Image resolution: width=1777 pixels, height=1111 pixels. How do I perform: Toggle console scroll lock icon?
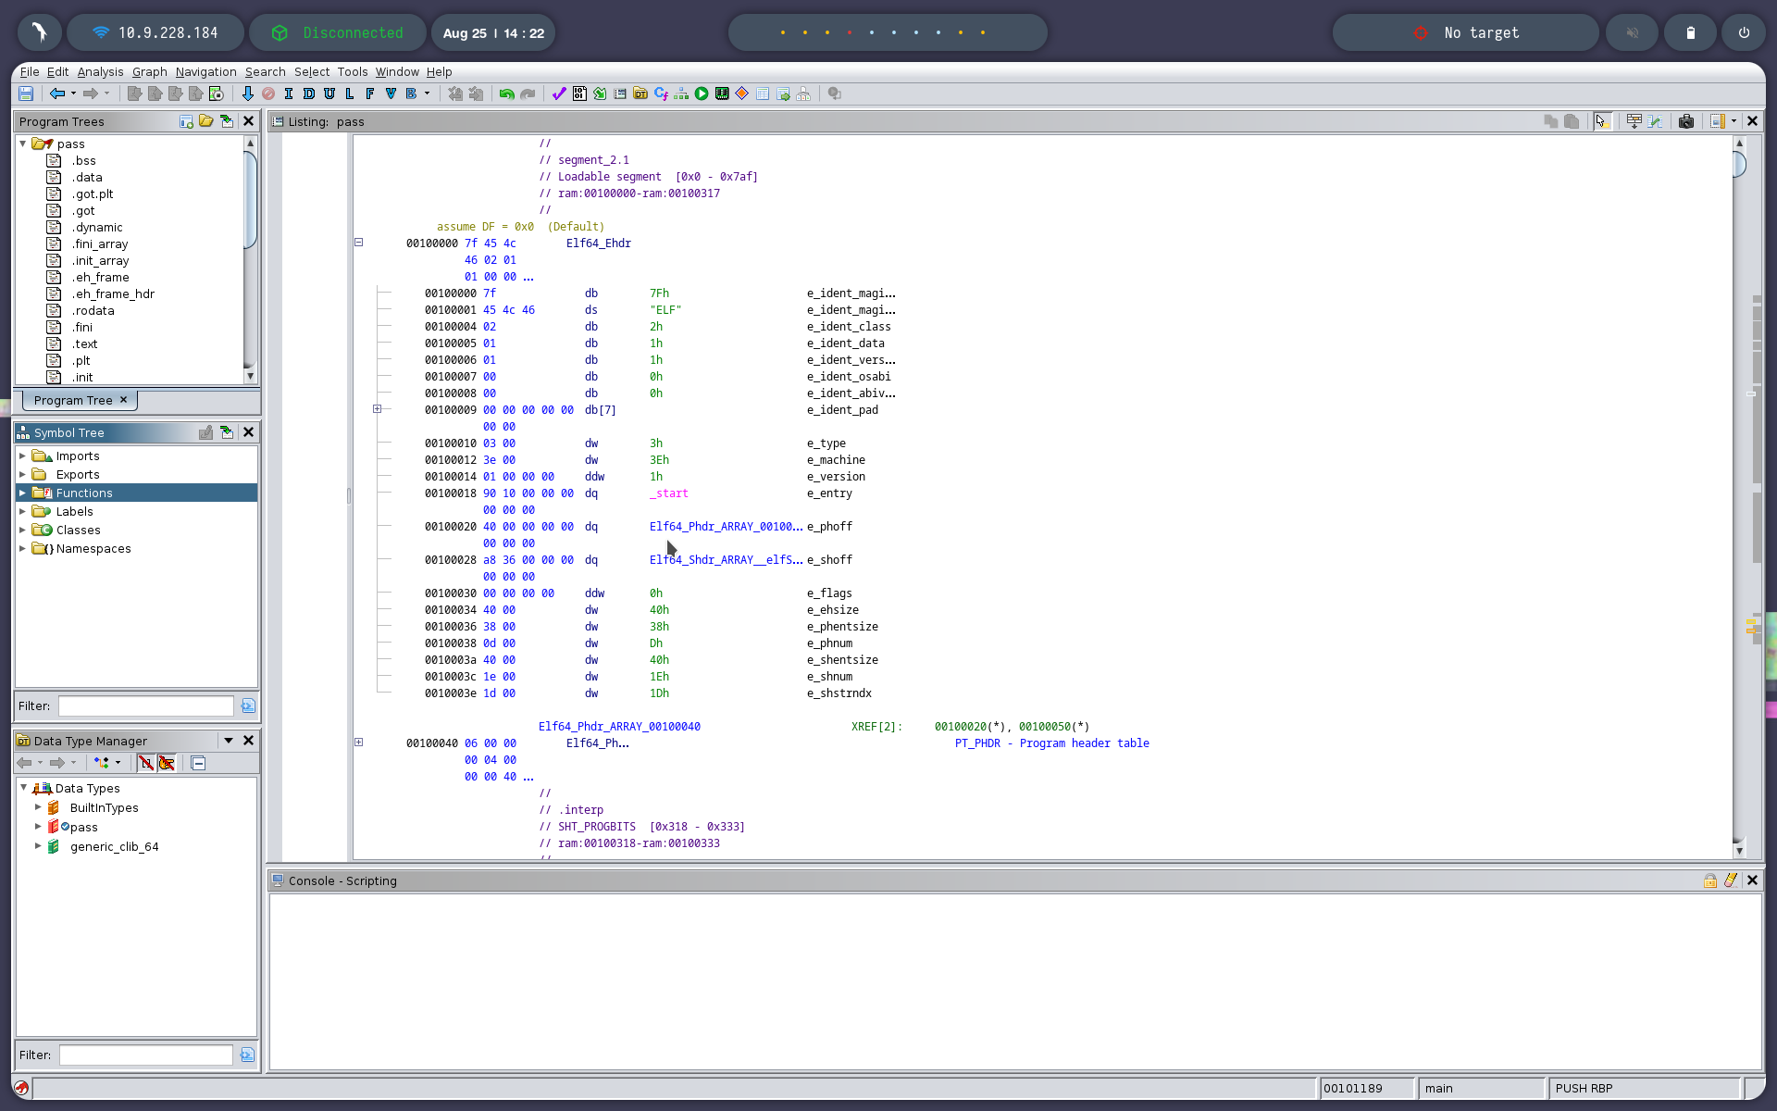(1709, 880)
